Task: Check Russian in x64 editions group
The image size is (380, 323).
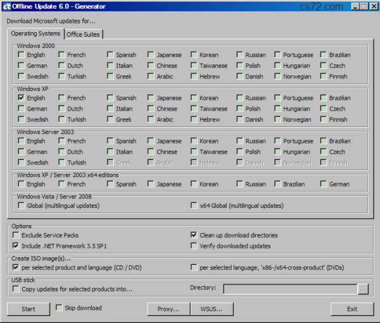Action: pyautogui.click(x=240, y=184)
